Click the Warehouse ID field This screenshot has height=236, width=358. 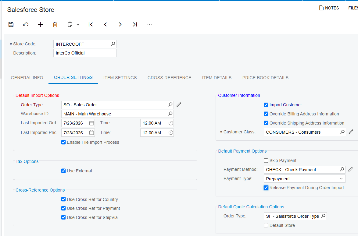117,114
